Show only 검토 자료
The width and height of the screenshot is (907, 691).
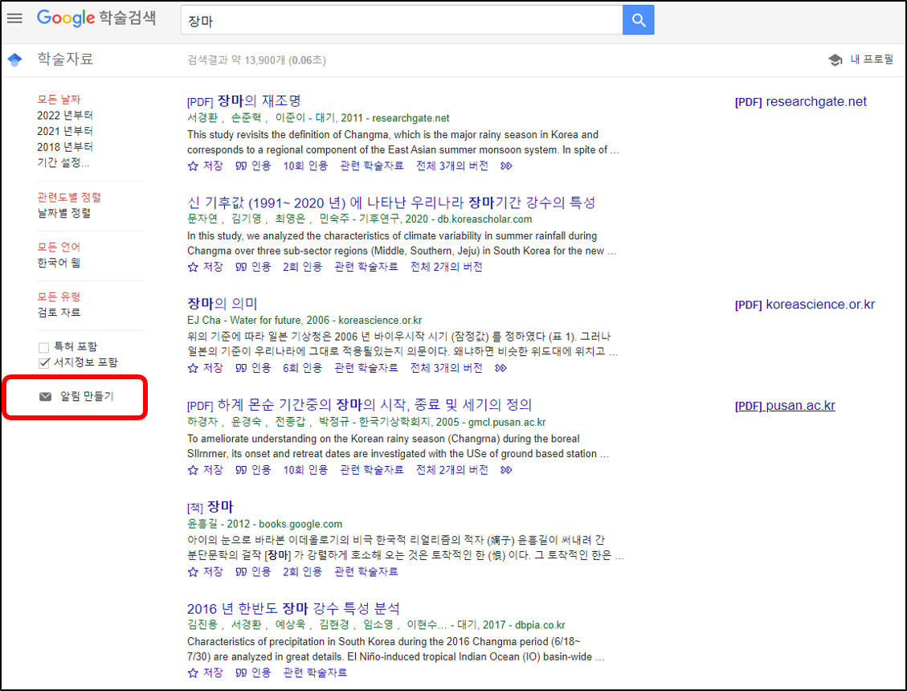59,313
